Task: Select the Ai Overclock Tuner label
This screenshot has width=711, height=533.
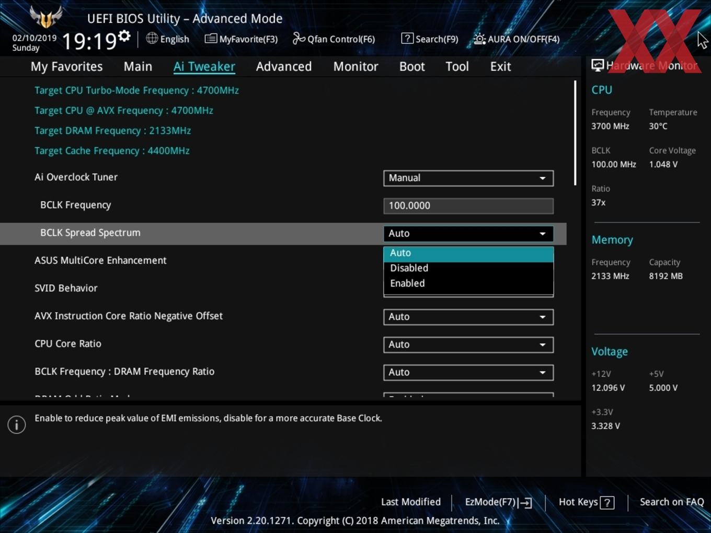Action: tap(76, 177)
